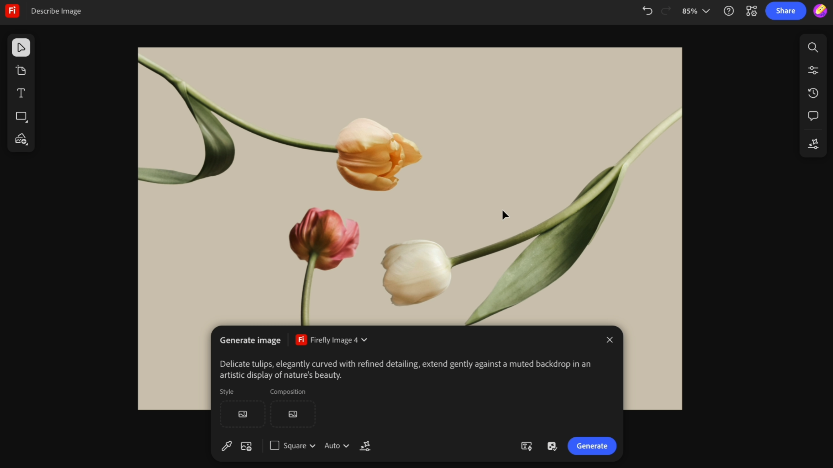Click into the tulips prompt text

point(405,369)
